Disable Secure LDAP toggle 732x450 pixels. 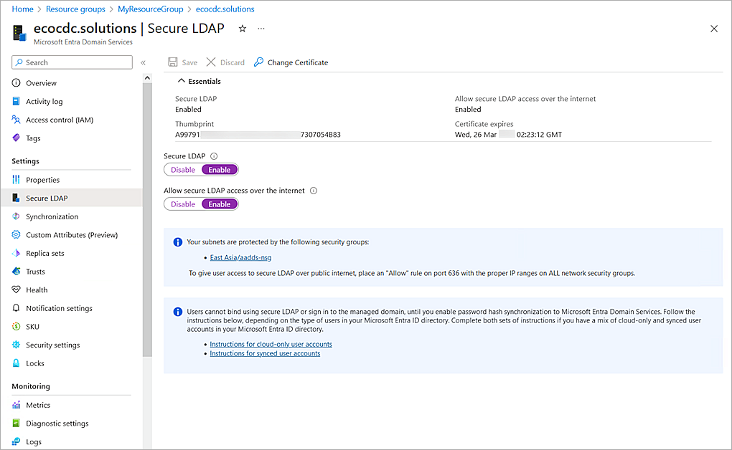(x=183, y=170)
